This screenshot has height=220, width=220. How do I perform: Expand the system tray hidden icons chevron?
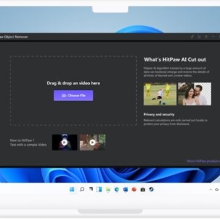tap(211, 189)
